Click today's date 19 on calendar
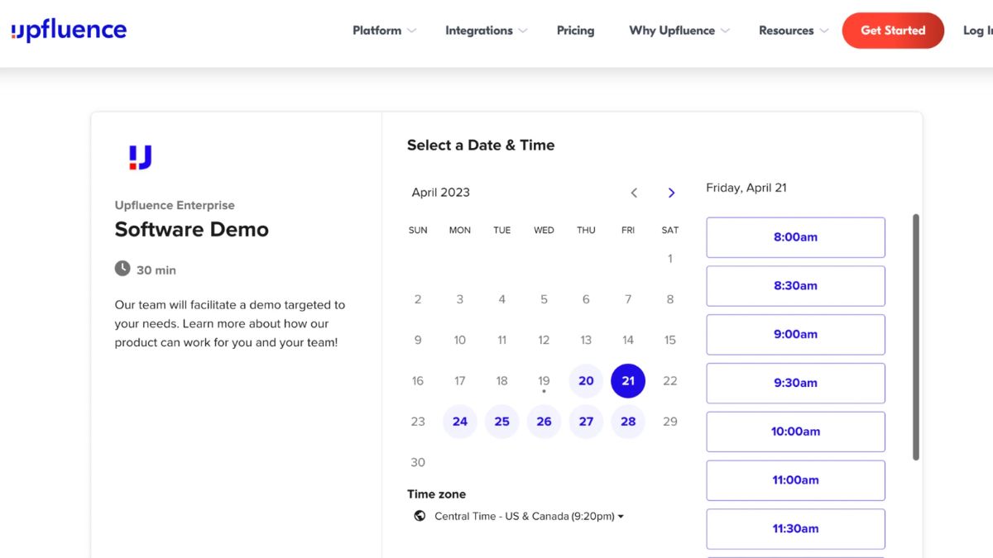This screenshot has width=993, height=558. (x=544, y=381)
